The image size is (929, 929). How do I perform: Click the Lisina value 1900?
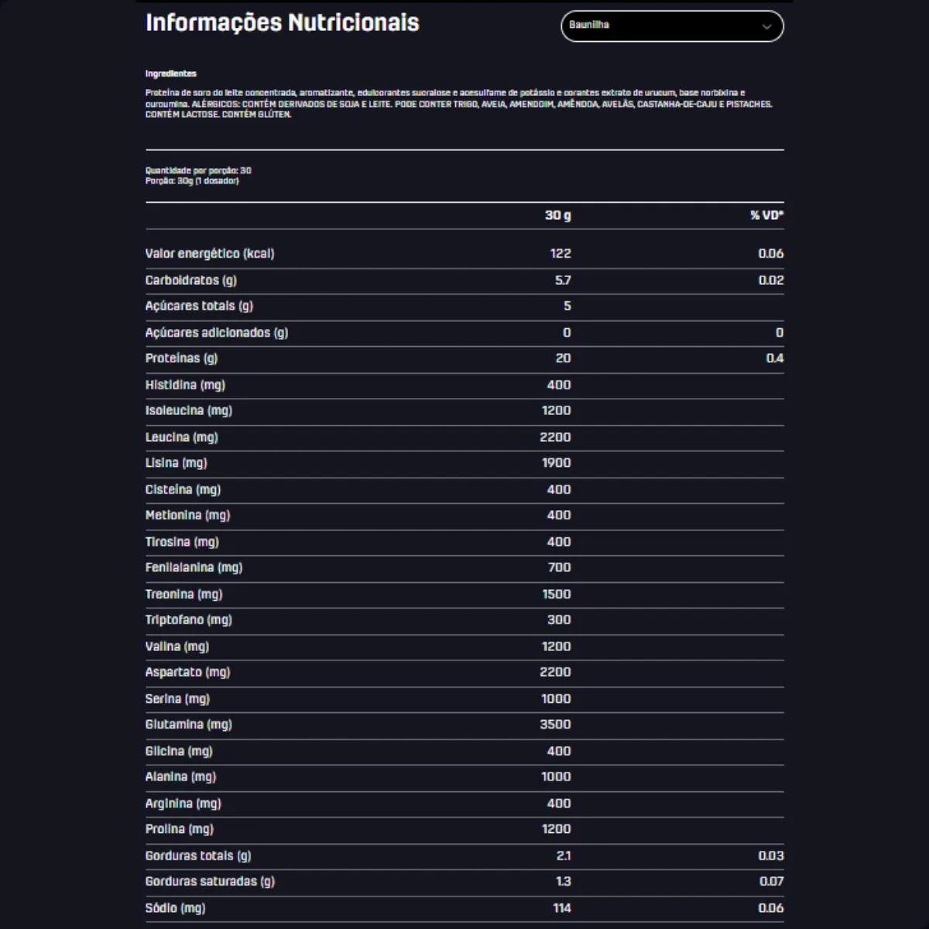pyautogui.click(x=556, y=463)
